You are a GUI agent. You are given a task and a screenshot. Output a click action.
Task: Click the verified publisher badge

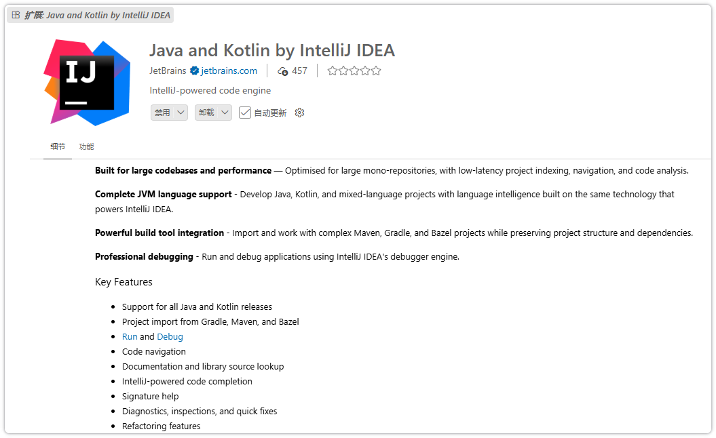[x=194, y=71]
